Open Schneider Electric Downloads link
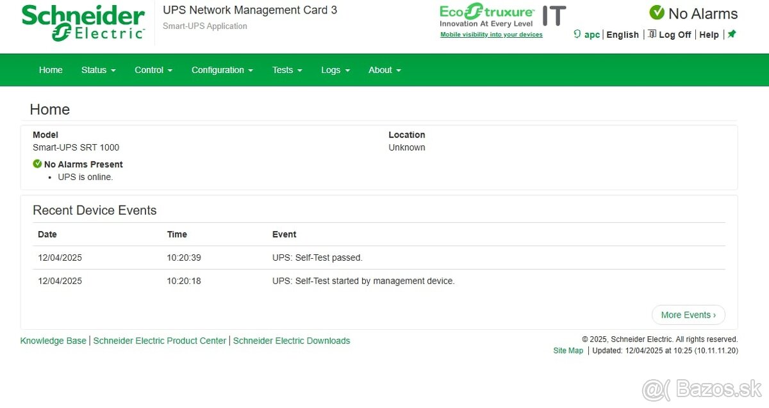 coord(292,341)
